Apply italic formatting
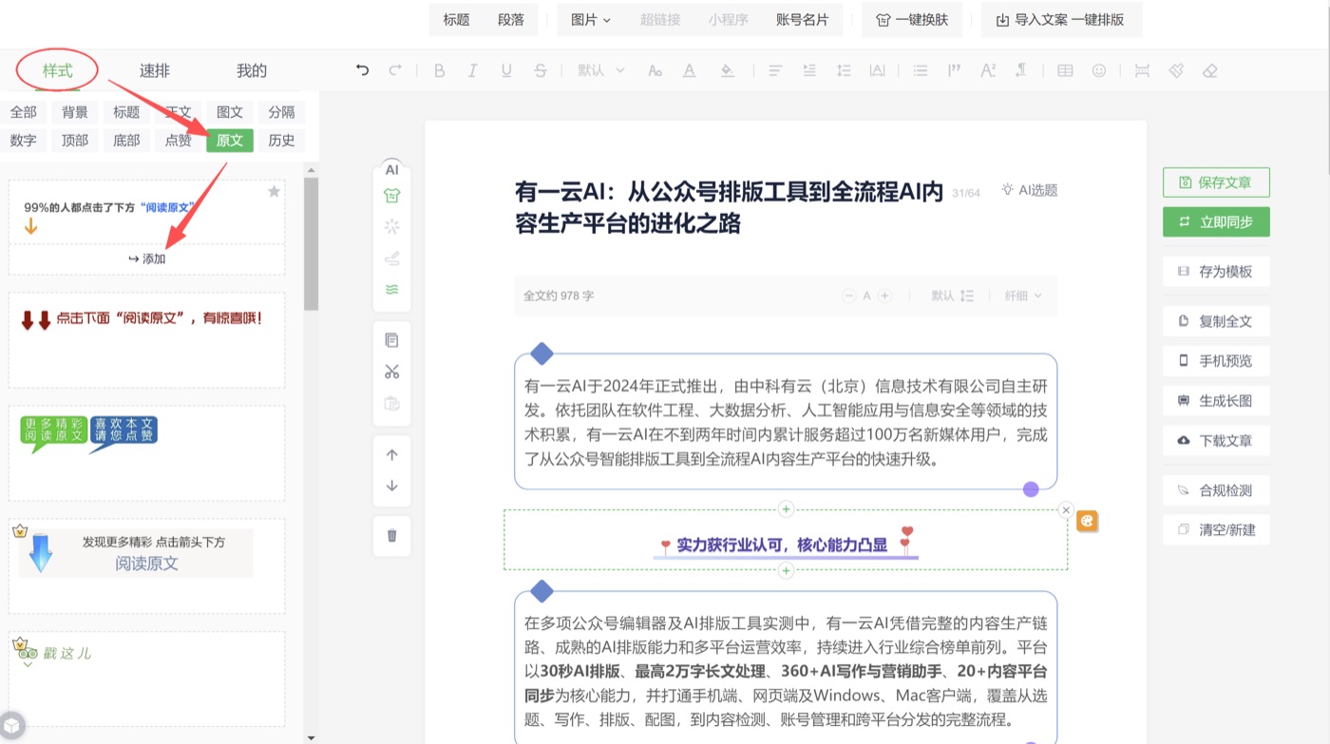The image size is (1330, 744). [472, 70]
